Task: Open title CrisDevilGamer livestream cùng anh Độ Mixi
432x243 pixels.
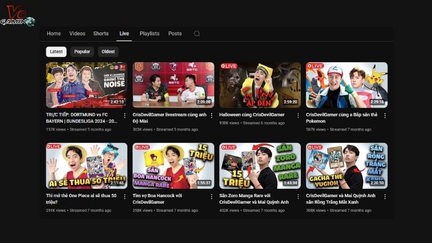Action: coord(169,118)
